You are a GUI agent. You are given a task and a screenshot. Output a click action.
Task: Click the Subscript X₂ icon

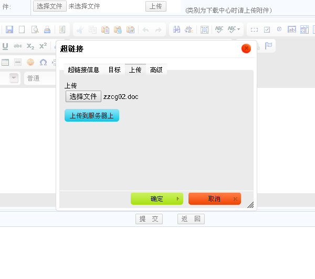(x=30, y=46)
